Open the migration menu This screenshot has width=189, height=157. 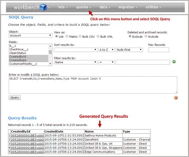(128, 7)
